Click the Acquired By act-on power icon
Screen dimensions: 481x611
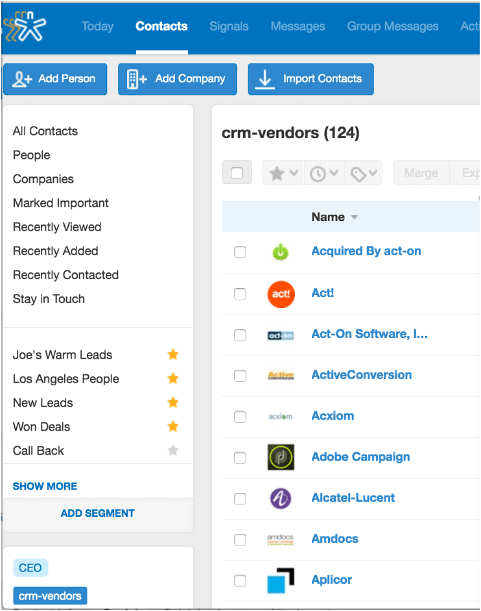pyautogui.click(x=281, y=252)
